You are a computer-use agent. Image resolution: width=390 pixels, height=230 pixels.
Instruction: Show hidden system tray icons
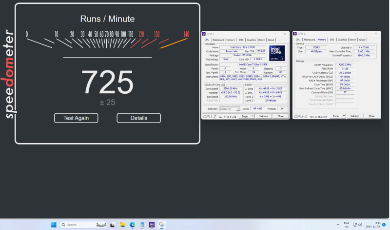338,225
